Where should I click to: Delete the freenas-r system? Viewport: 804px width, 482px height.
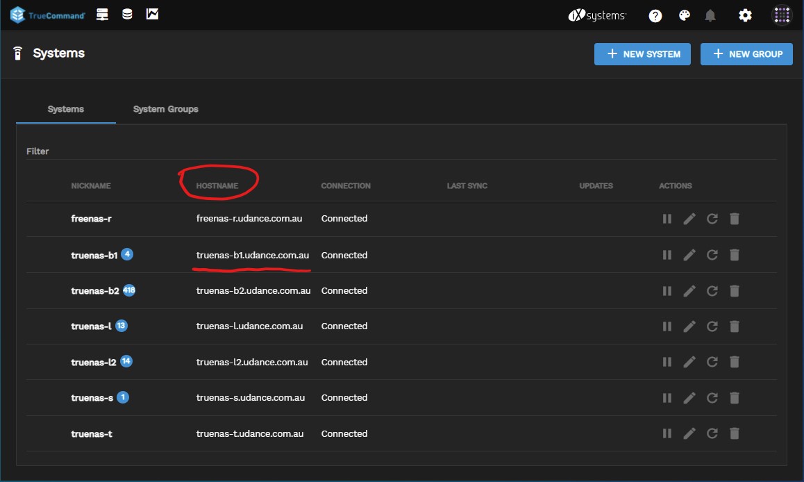point(735,219)
